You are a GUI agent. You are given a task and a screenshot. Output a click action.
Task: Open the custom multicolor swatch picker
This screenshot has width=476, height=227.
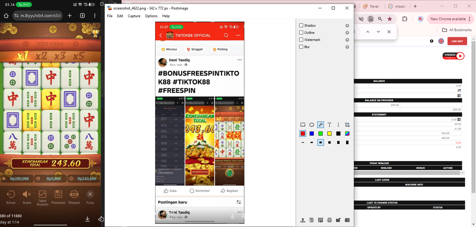(347, 134)
